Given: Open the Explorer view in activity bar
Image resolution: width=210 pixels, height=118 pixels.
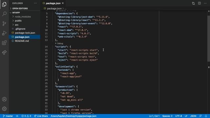Looking at the screenshot, I should pyautogui.click(x=4, y=4).
